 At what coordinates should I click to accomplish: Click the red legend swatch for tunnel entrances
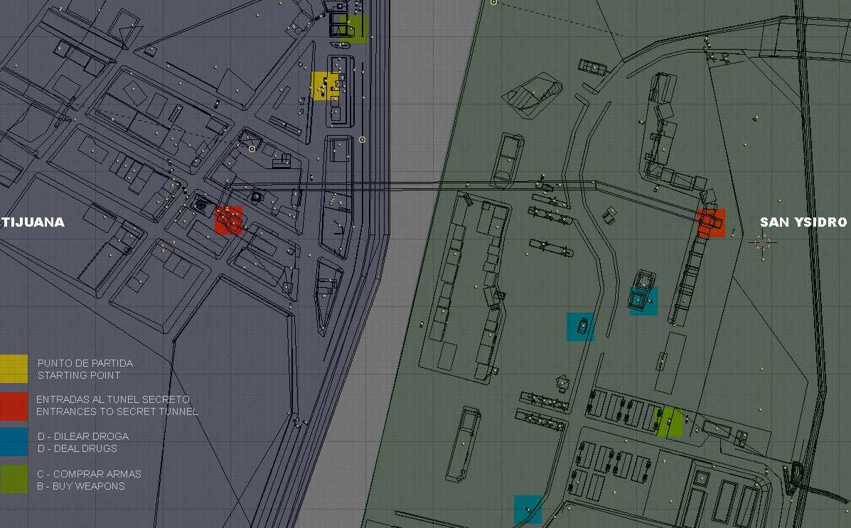click(14, 406)
